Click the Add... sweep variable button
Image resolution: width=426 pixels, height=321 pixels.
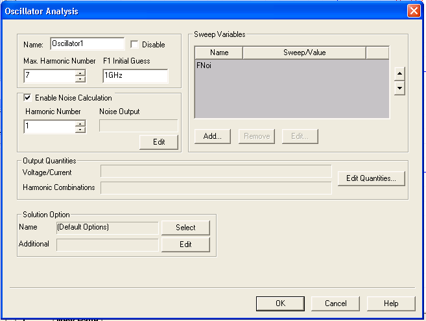[x=212, y=136]
